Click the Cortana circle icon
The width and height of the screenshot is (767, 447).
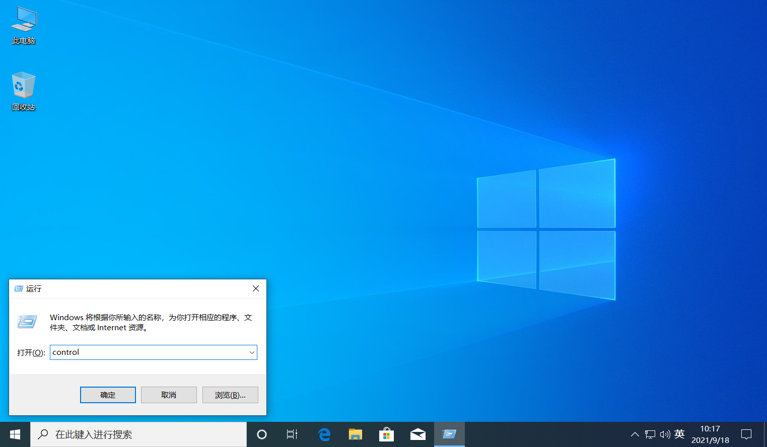[x=262, y=434]
